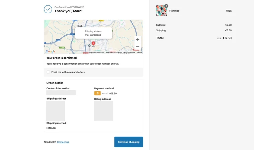
Task: Click the Google logo on the map
Action: [51, 51]
